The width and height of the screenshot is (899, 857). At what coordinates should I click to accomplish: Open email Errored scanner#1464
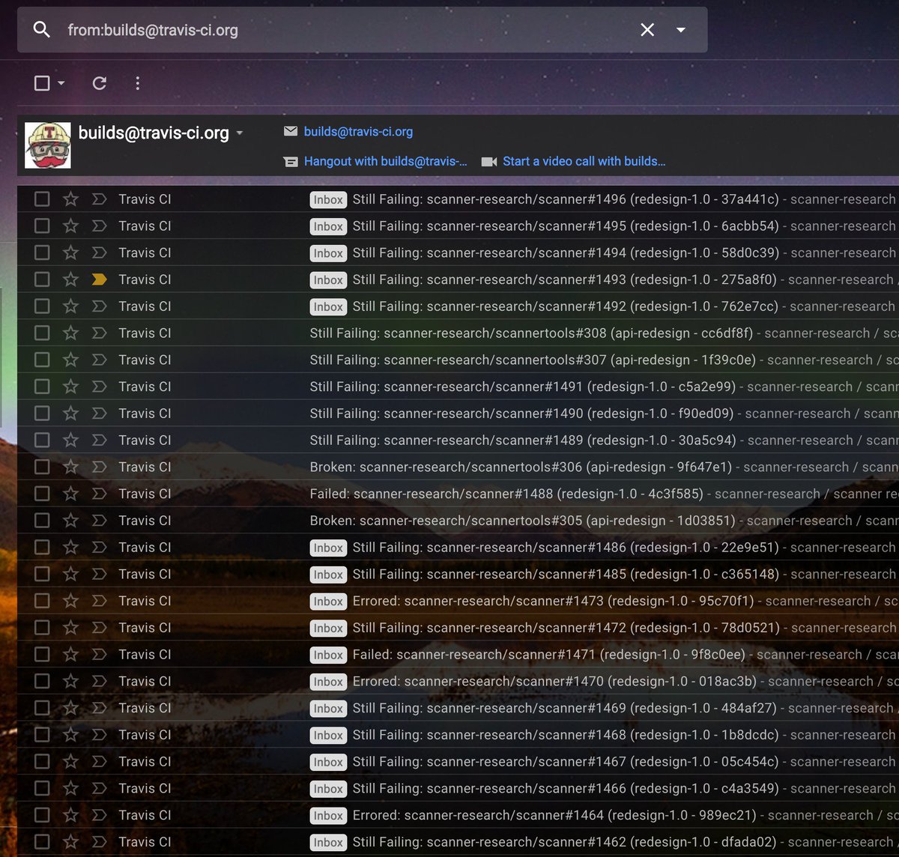point(458,815)
